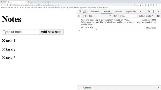Open DevTools settings gear in top bar
Viewport: 161px width, 90px height.
point(149,11)
